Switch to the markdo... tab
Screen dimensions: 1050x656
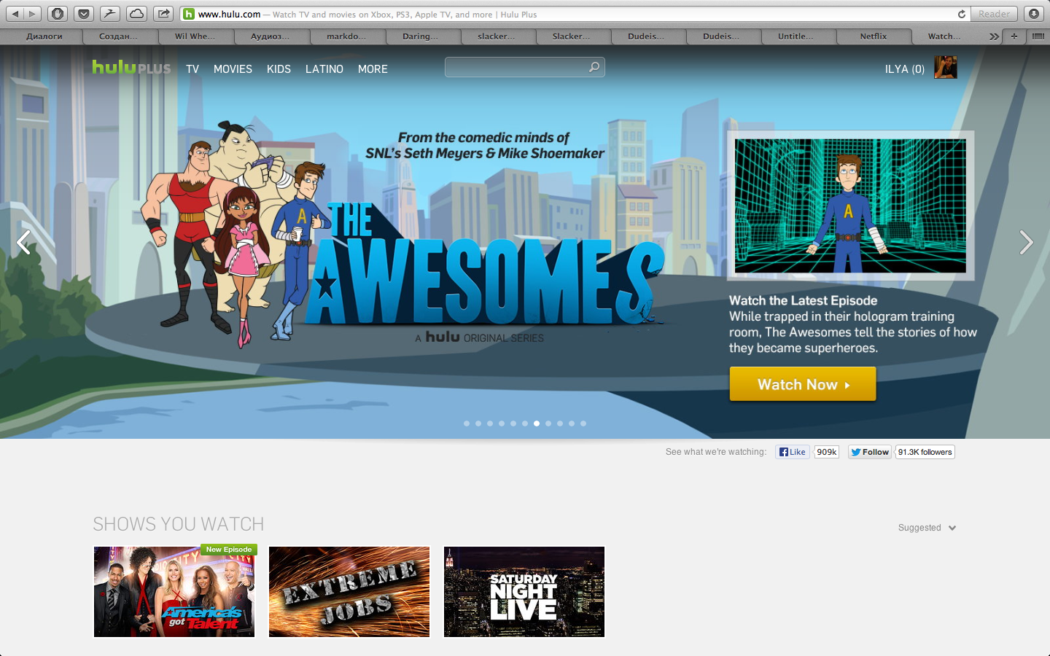click(x=346, y=36)
